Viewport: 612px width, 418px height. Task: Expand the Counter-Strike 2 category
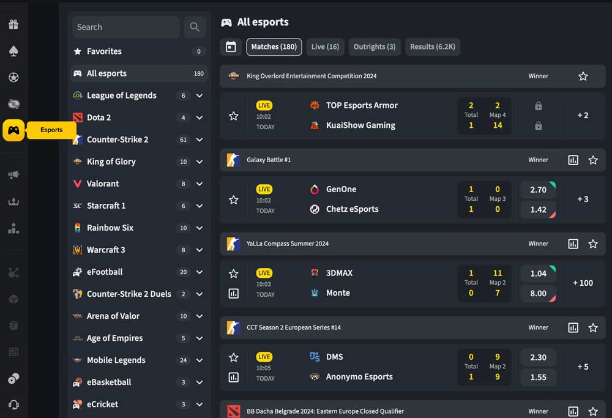coord(200,140)
